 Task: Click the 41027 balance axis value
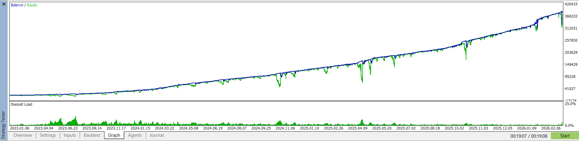(570, 89)
